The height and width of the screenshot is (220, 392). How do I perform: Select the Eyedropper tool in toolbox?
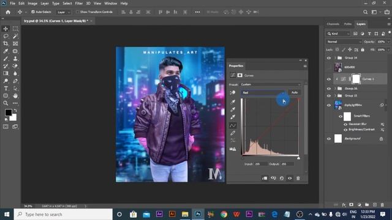point(6,51)
